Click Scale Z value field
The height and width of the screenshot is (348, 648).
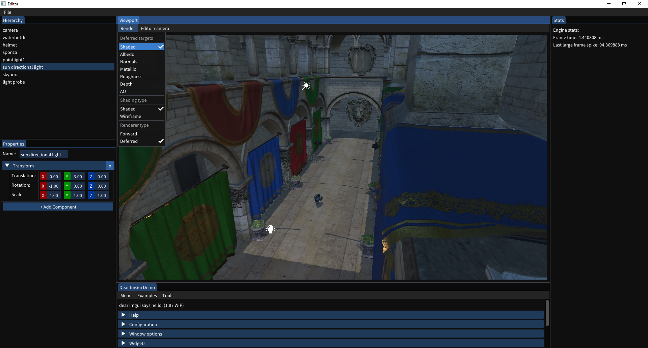[102, 195]
